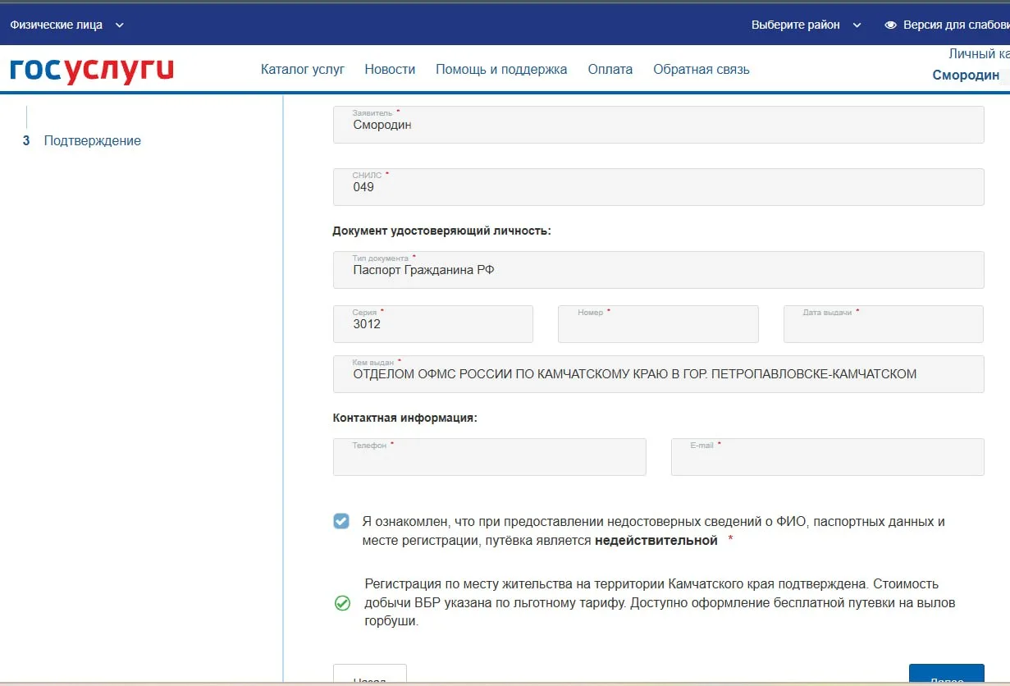
Task: Click the Дата выдачи field
Action: (884, 323)
